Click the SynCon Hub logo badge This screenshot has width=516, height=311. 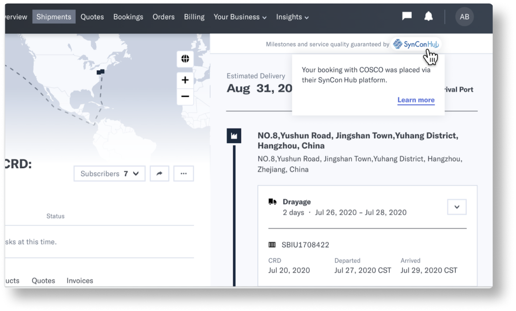(416, 44)
